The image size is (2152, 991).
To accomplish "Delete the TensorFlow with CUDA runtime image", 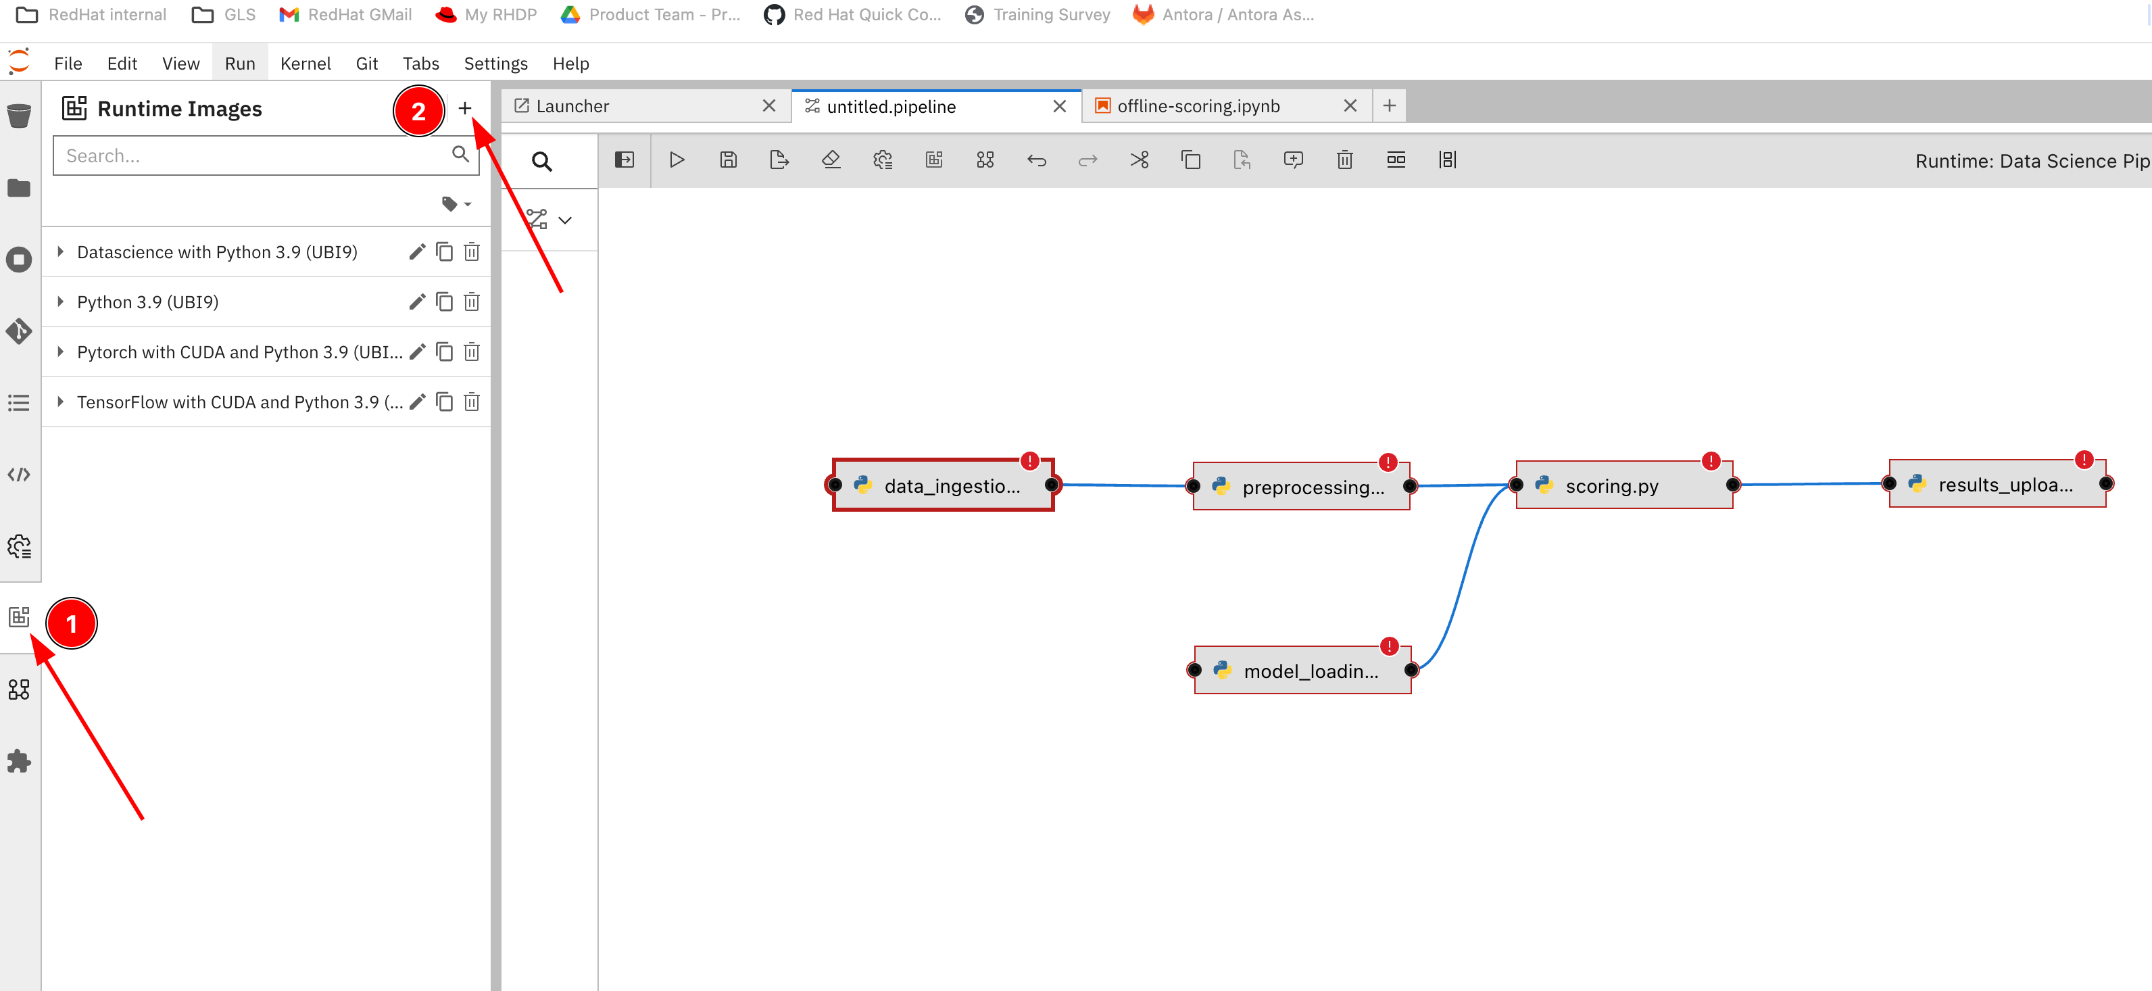I will pyautogui.click(x=472, y=402).
